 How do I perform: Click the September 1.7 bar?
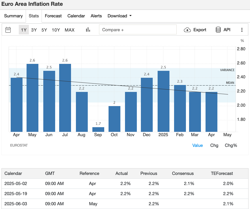pos(98,130)
